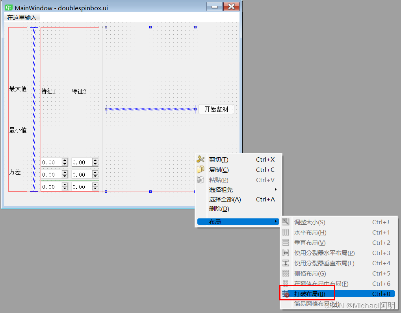Increase the first 特征2 spinbox value
The width and height of the screenshot is (401, 313).
[x=95, y=160]
